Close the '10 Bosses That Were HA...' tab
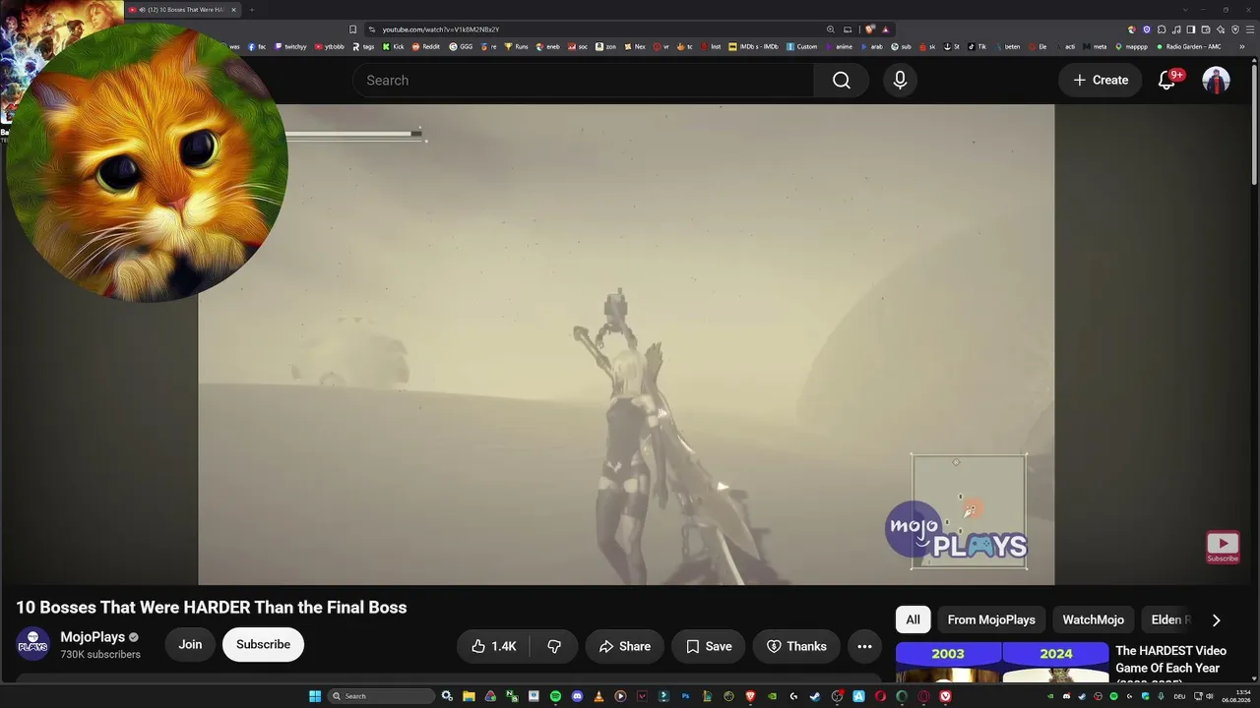Image resolution: width=1260 pixels, height=708 pixels. [x=233, y=10]
